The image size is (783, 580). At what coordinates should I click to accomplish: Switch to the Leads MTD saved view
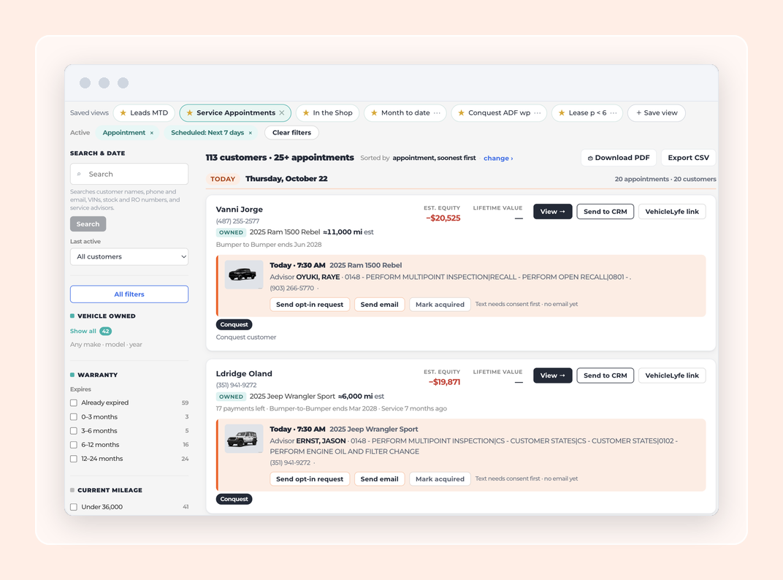pyautogui.click(x=145, y=113)
